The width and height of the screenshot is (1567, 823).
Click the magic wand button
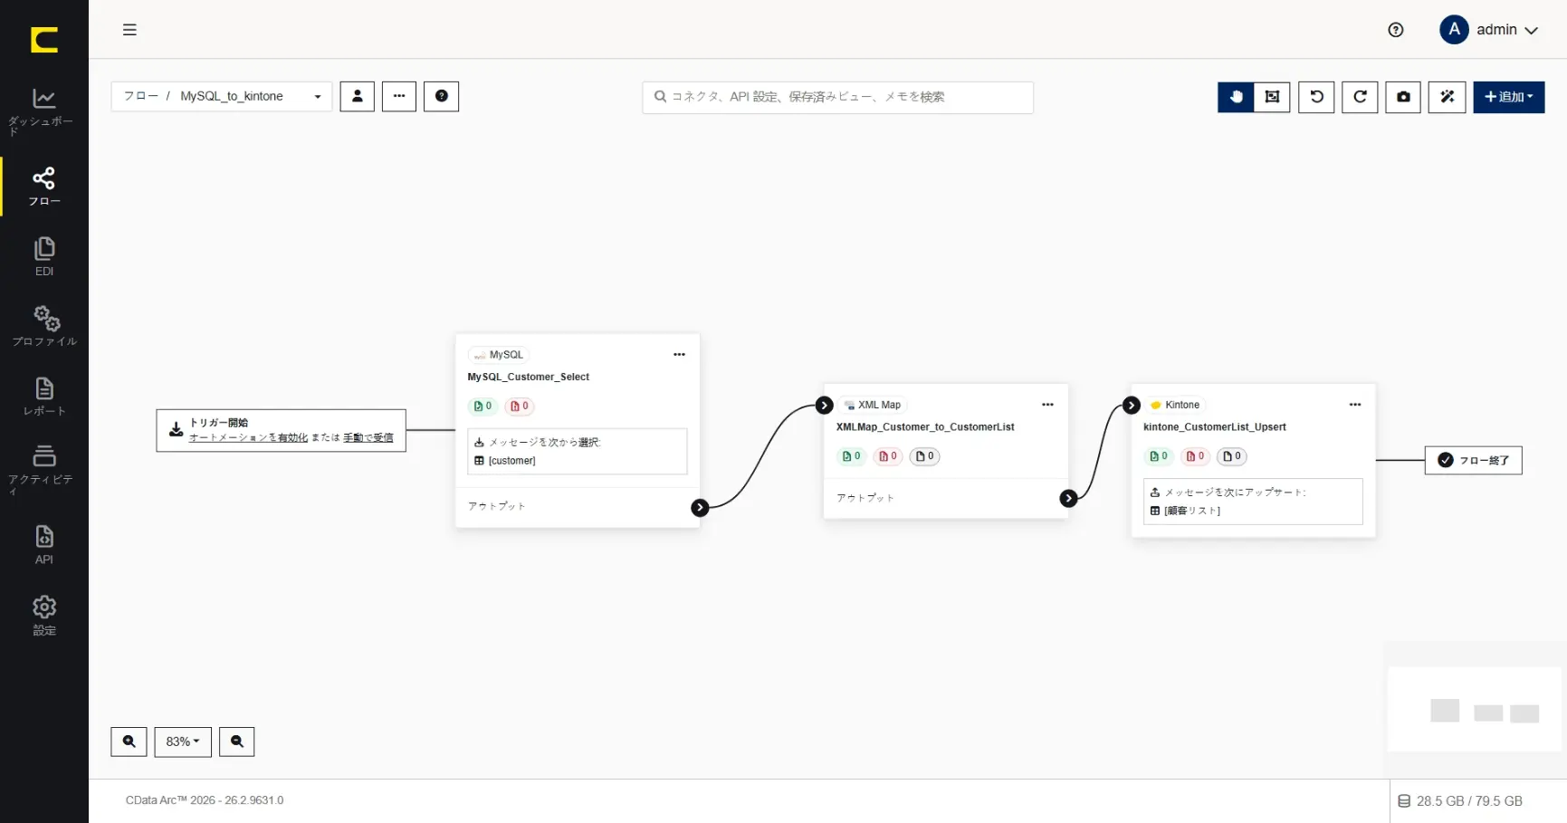[1447, 97]
